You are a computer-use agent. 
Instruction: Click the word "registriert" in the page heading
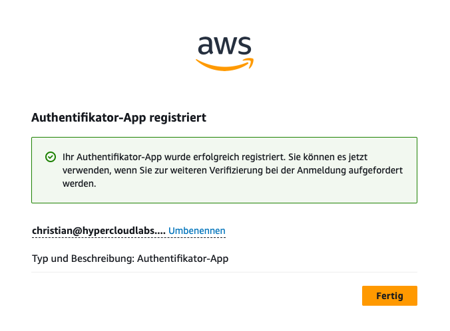[x=180, y=118]
